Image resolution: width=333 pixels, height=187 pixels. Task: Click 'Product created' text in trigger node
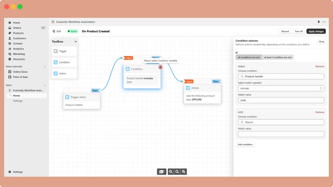[x=74, y=105]
